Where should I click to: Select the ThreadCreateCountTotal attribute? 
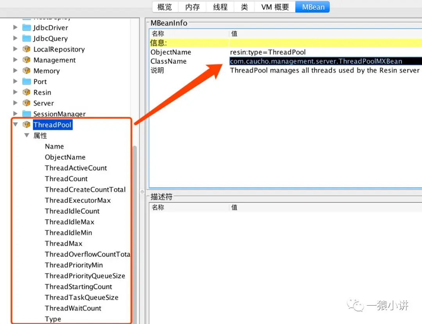[85, 190]
